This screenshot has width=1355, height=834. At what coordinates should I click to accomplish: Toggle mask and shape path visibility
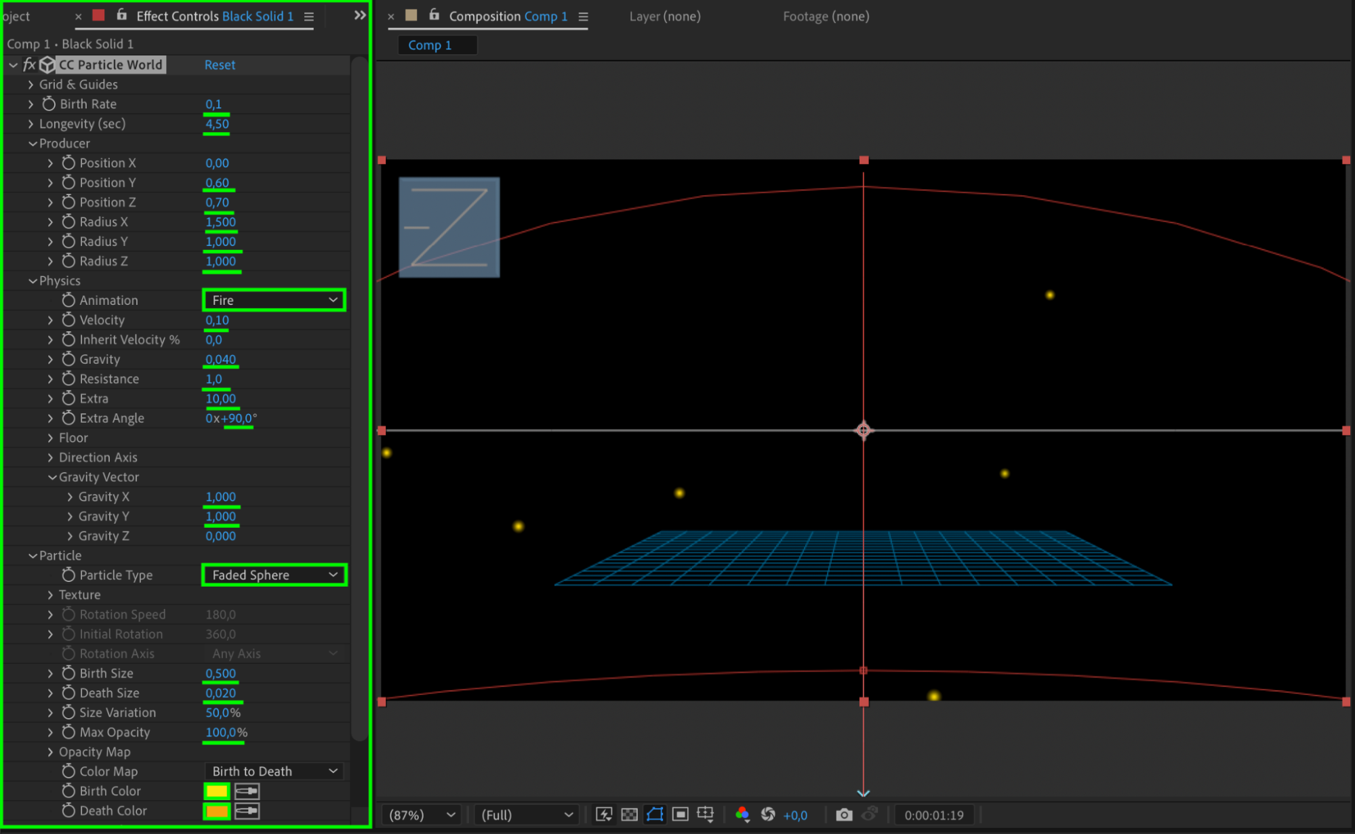(655, 814)
